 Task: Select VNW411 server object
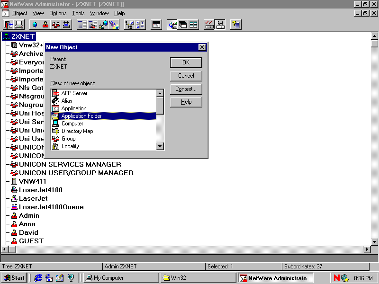coord(28,181)
